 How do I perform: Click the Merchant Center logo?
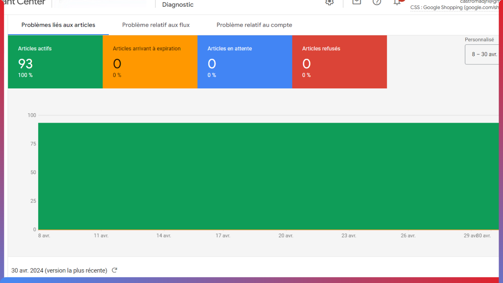click(23, 2)
